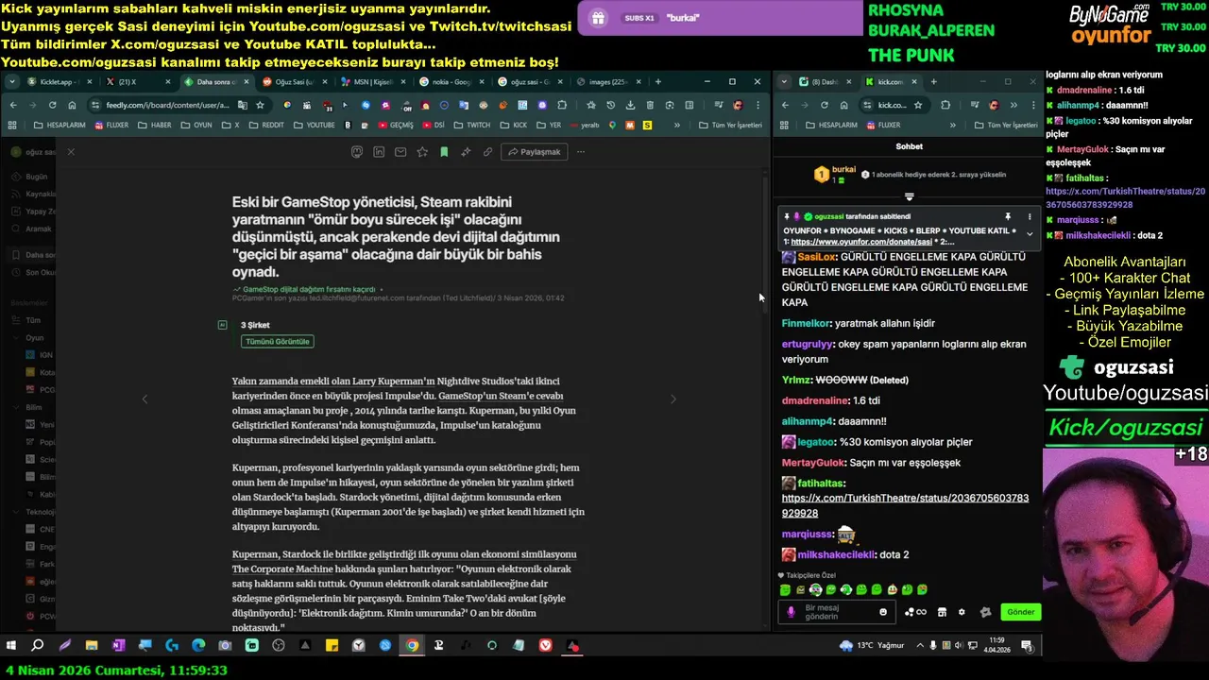
Task: Open Tüm Yer İşaretleri folder in left browser
Action: tap(728, 125)
